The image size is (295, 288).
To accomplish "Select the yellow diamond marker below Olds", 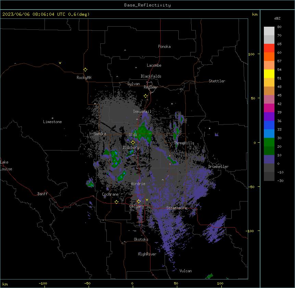I will (133, 143).
